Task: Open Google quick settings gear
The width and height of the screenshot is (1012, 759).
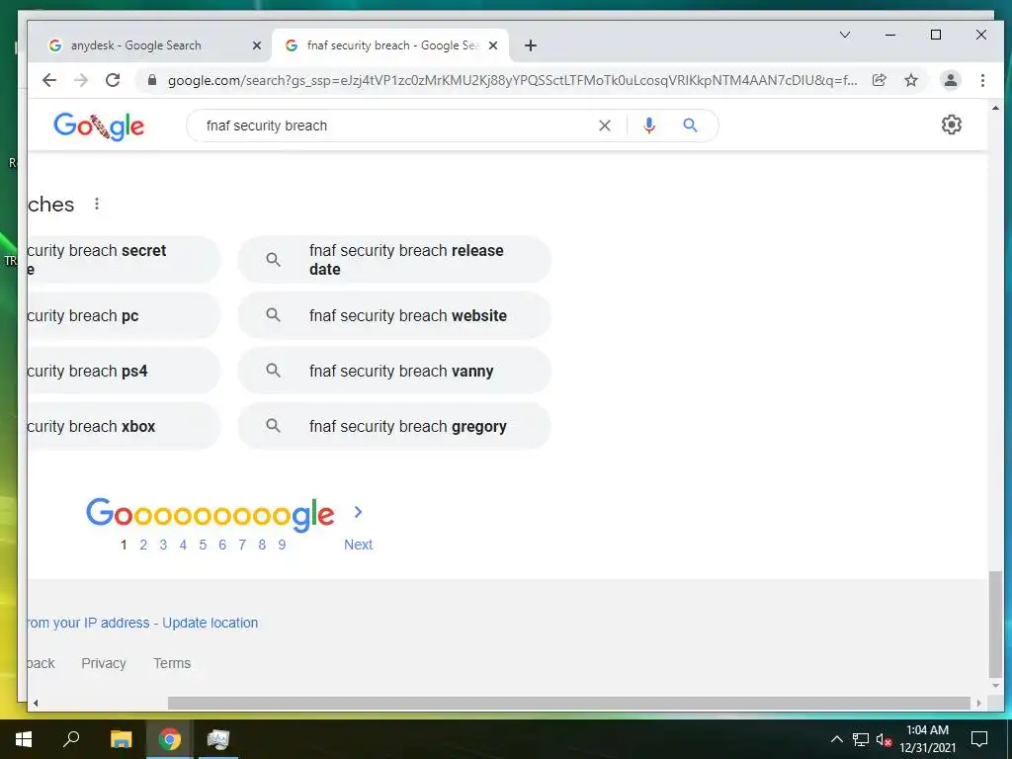Action: click(952, 125)
